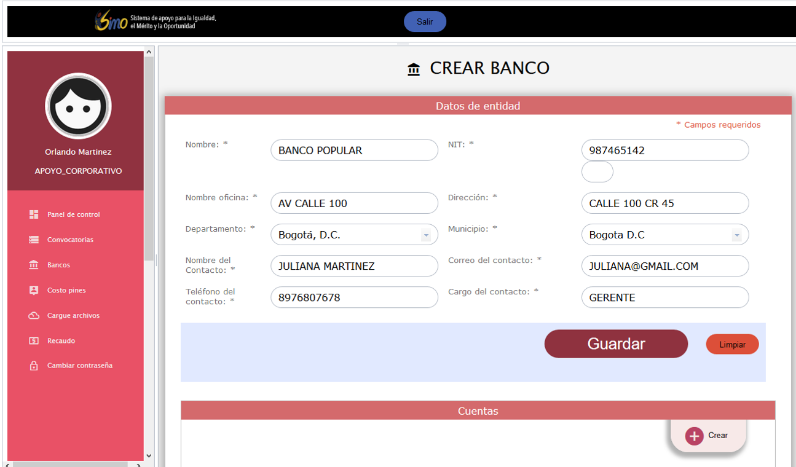Expand the Municipio dropdown list

pos(736,235)
